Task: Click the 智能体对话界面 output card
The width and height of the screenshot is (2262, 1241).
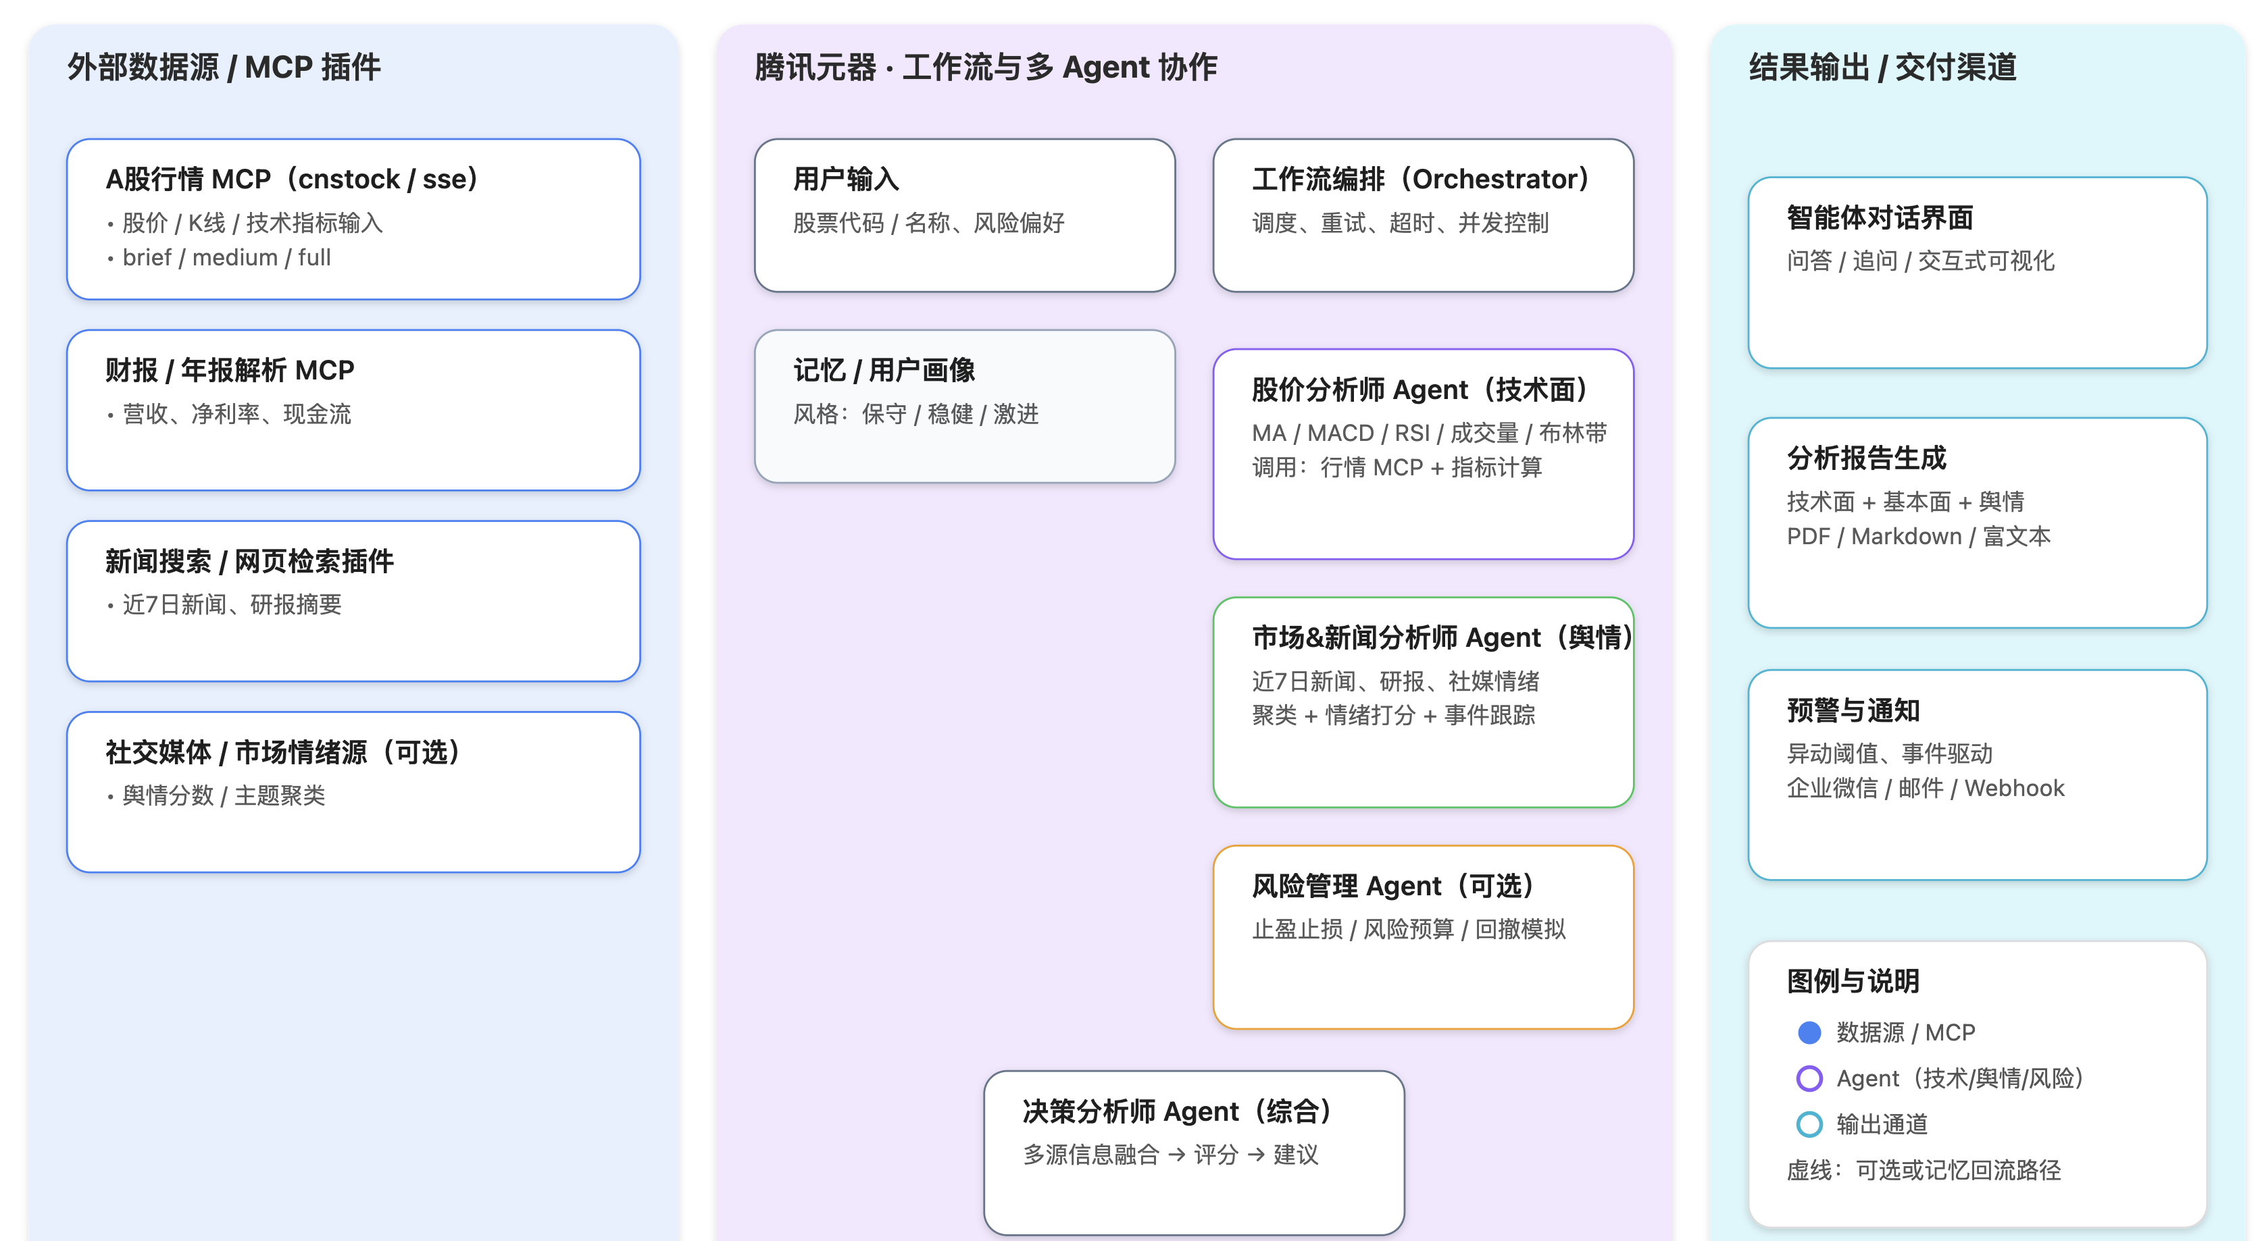Action: 1977,272
